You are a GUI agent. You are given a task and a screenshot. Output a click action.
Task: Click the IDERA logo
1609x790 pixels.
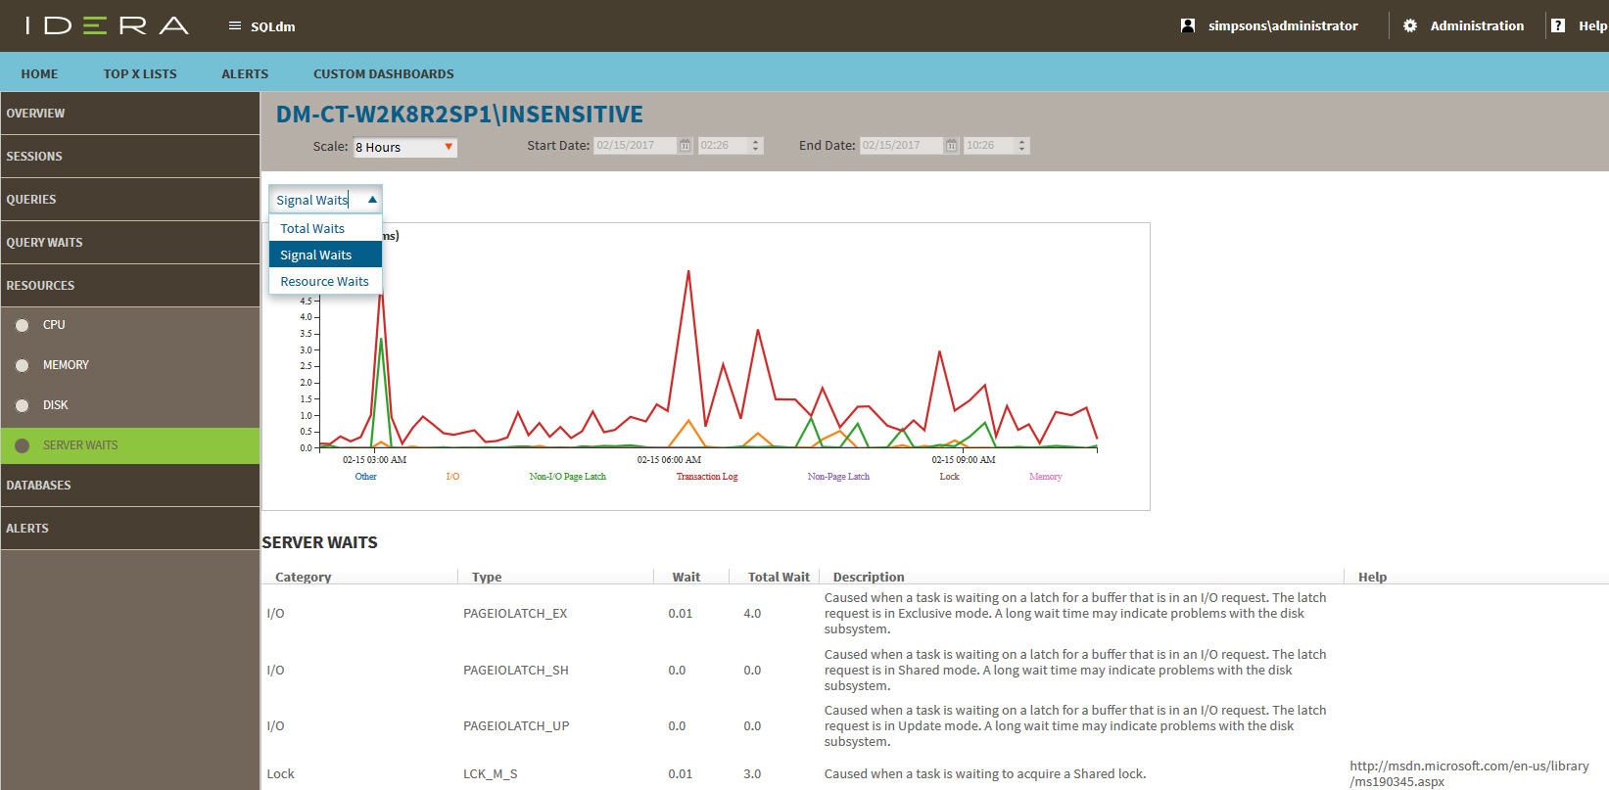[107, 25]
